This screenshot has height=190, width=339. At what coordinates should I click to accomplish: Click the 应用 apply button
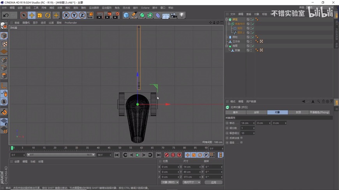(x=213, y=182)
